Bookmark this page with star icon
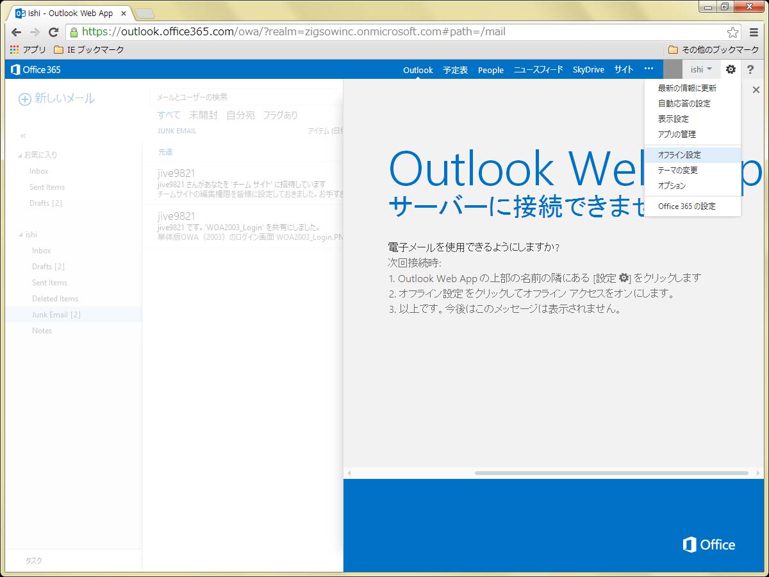The image size is (769, 577). click(732, 32)
